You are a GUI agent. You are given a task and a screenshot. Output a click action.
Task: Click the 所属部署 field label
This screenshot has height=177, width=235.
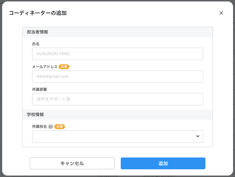click(40, 90)
